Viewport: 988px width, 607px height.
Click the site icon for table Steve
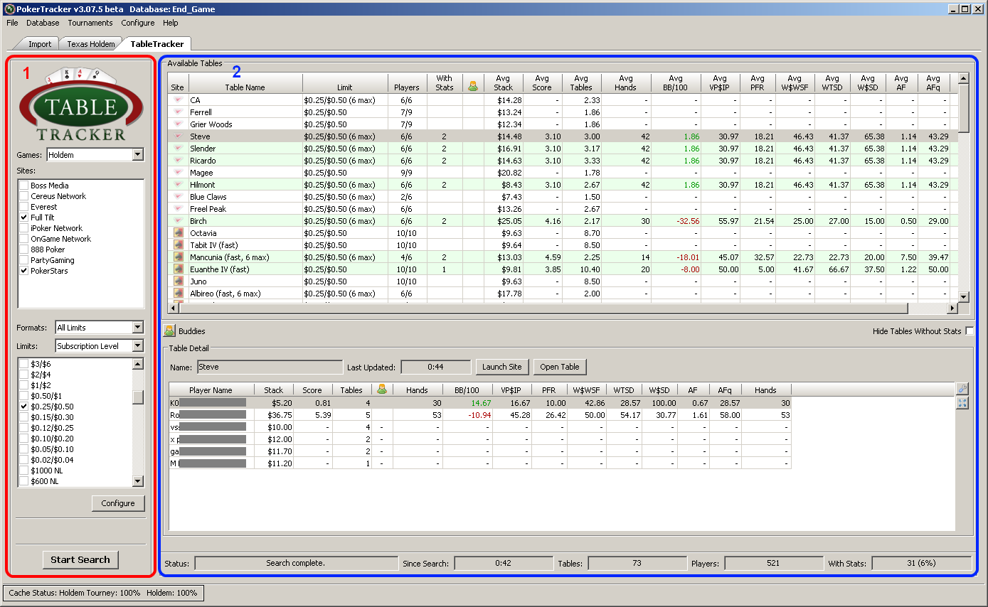coord(179,136)
